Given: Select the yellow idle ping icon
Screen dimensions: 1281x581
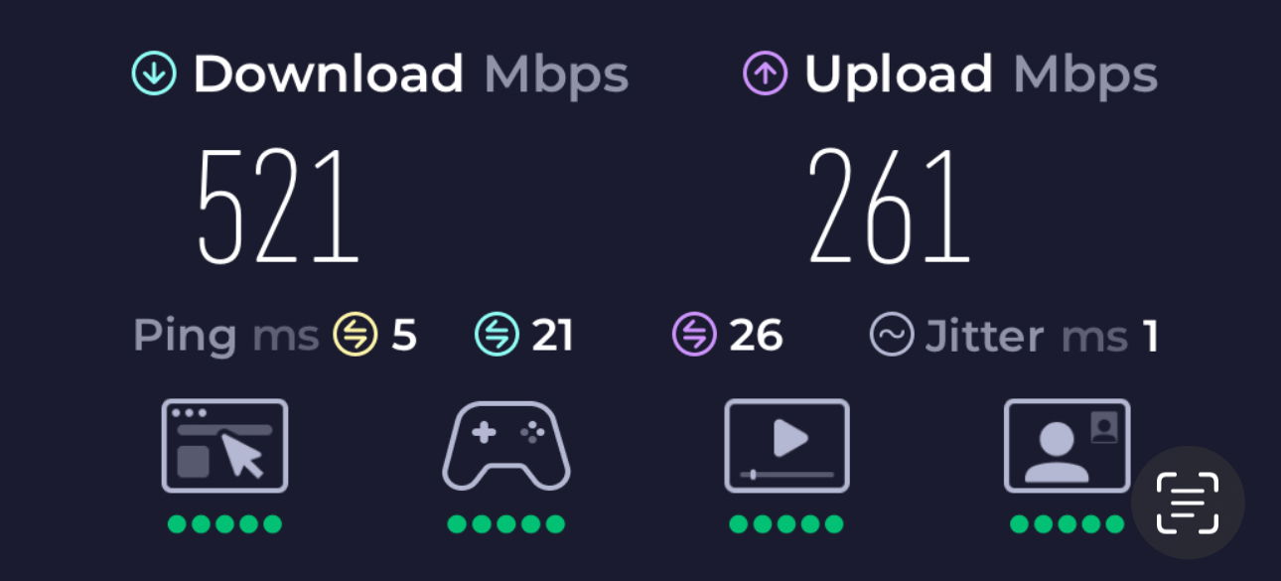Looking at the screenshot, I should coord(355,335).
